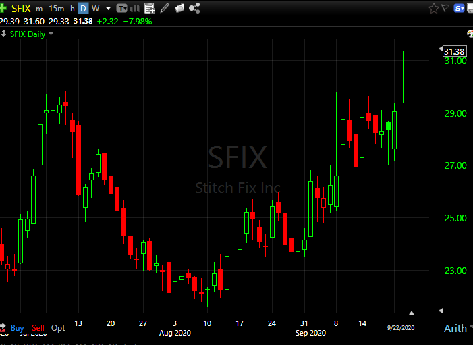Click the SFIX ticker symbol

point(21,9)
